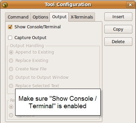136x123 pixels.
Task: Click the Tool Configuration title bar text
Action: (x=68, y=5)
